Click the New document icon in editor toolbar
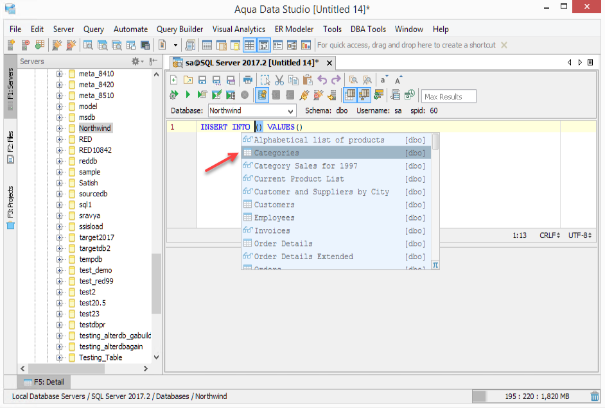This screenshot has height=408, width=605. tap(173, 80)
